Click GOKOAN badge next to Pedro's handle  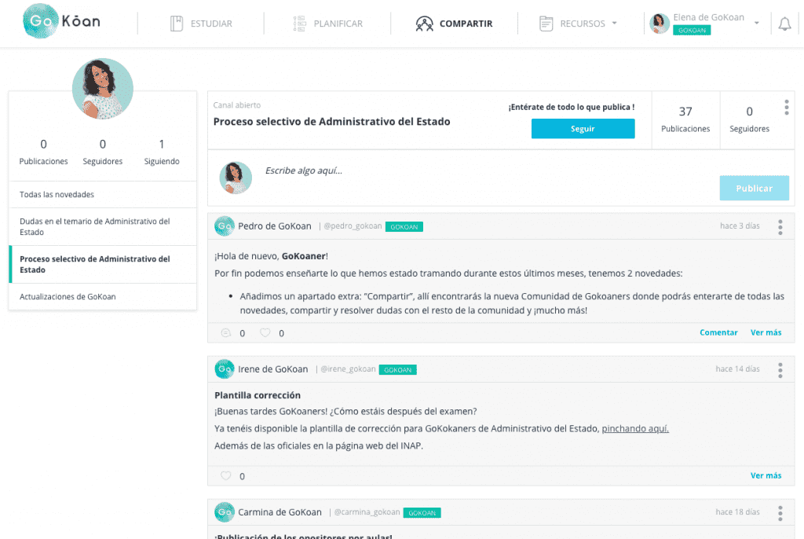(x=404, y=227)
